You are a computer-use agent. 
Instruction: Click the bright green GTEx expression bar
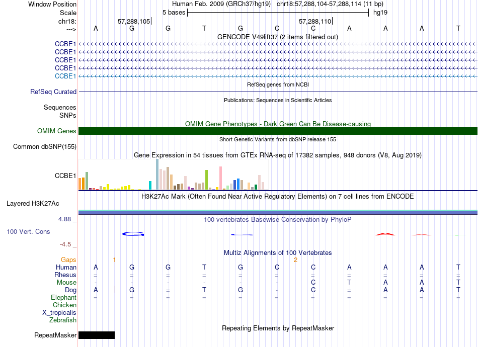(x=206, y=180)
